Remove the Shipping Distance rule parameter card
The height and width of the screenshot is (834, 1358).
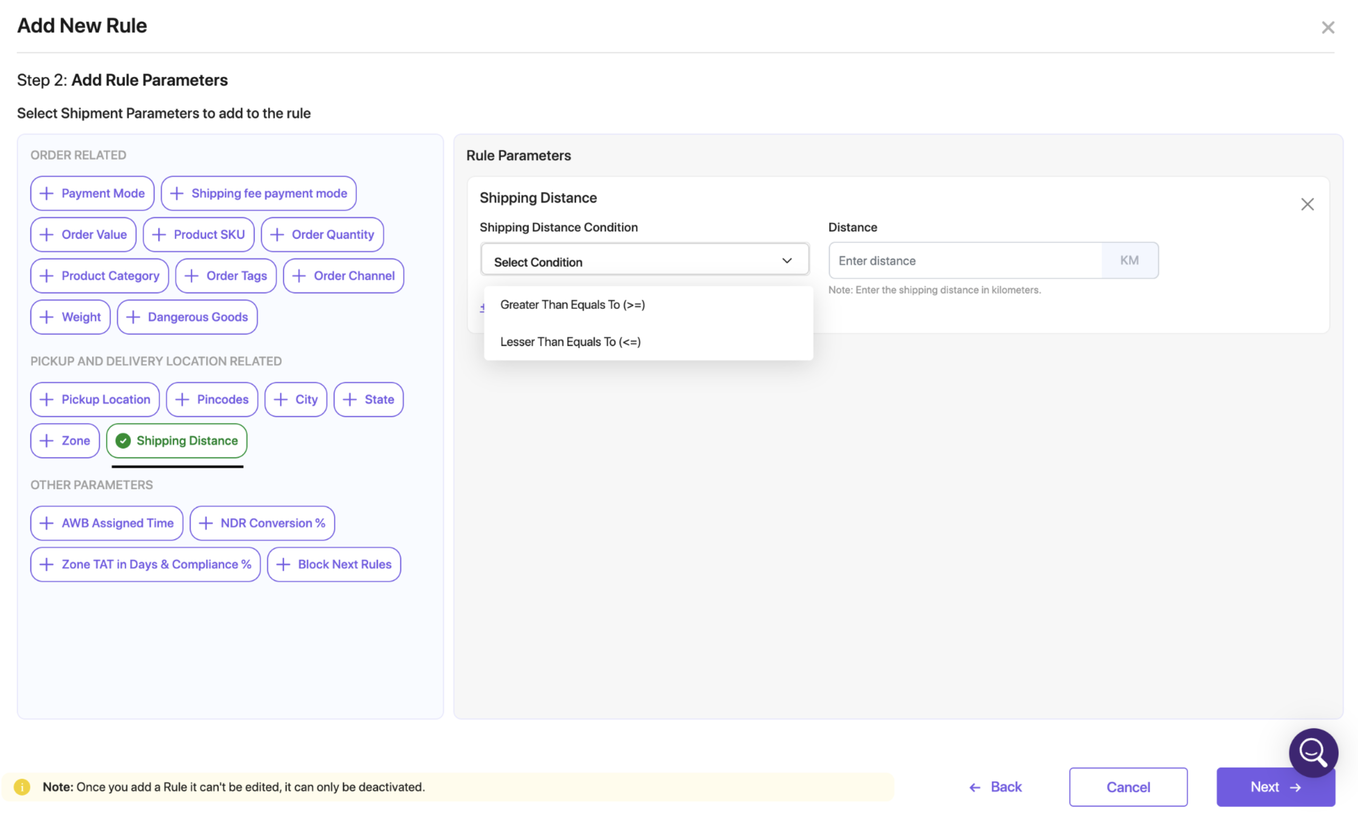coord(1306,205)
